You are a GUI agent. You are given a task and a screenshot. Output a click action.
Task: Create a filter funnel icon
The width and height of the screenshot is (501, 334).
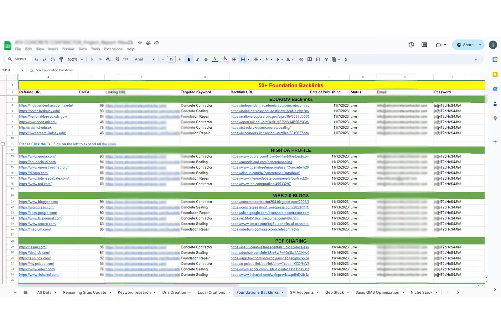[x=326, y=59]
